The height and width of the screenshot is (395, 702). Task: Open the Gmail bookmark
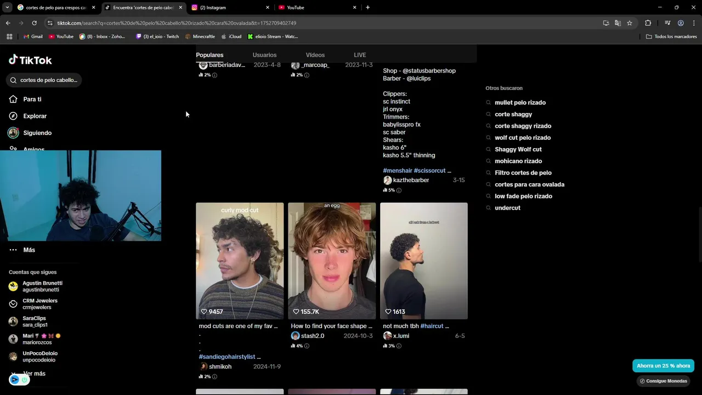coord(33,37)
